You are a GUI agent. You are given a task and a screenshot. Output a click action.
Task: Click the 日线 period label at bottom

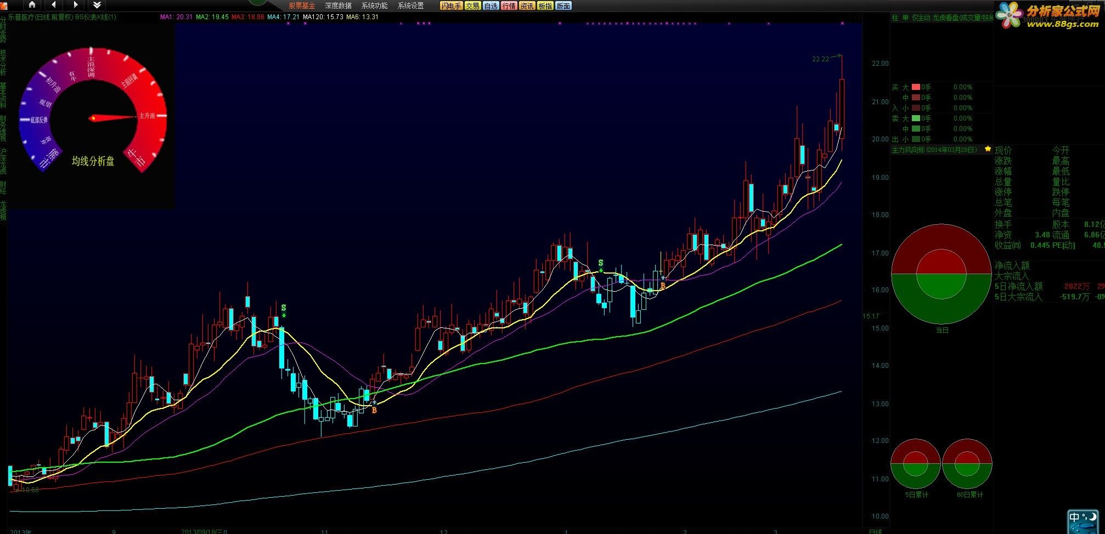coord(875,531)
